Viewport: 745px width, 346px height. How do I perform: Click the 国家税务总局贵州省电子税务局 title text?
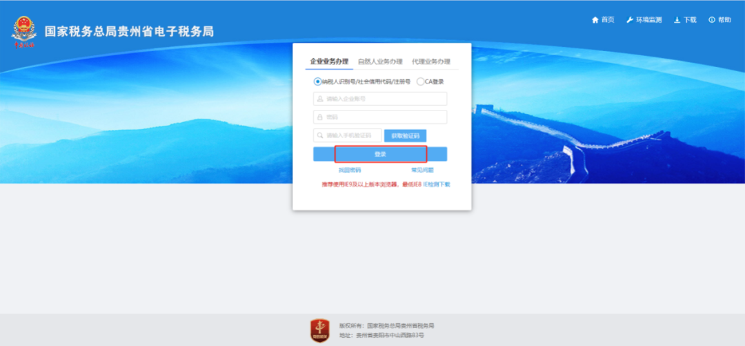tap(129, 31)
